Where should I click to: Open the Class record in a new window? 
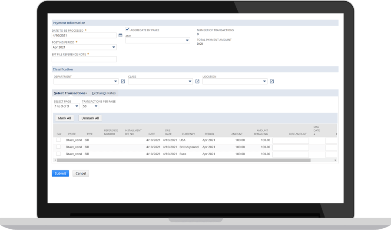(x=197, y=81)
